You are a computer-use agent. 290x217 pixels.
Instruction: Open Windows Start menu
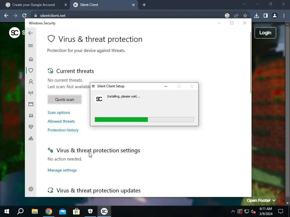7,211
